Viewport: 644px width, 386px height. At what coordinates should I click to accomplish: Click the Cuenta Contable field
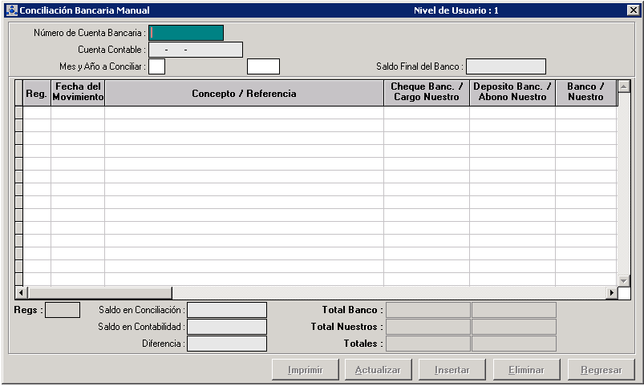point(196,50)
